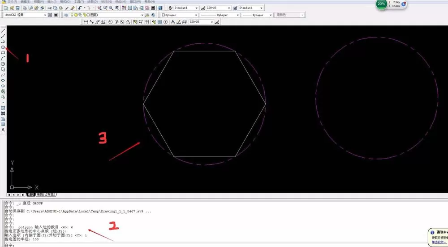
Task: Click the Linear dimension icon
Action: pyautogui.click(x=86, y=22)
